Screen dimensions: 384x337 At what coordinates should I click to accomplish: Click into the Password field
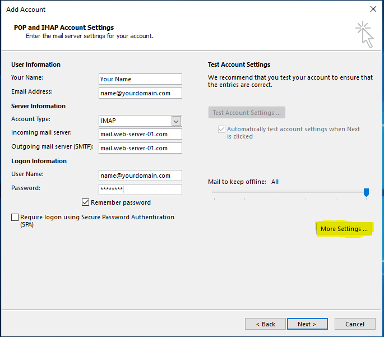(x=140, y=190)
